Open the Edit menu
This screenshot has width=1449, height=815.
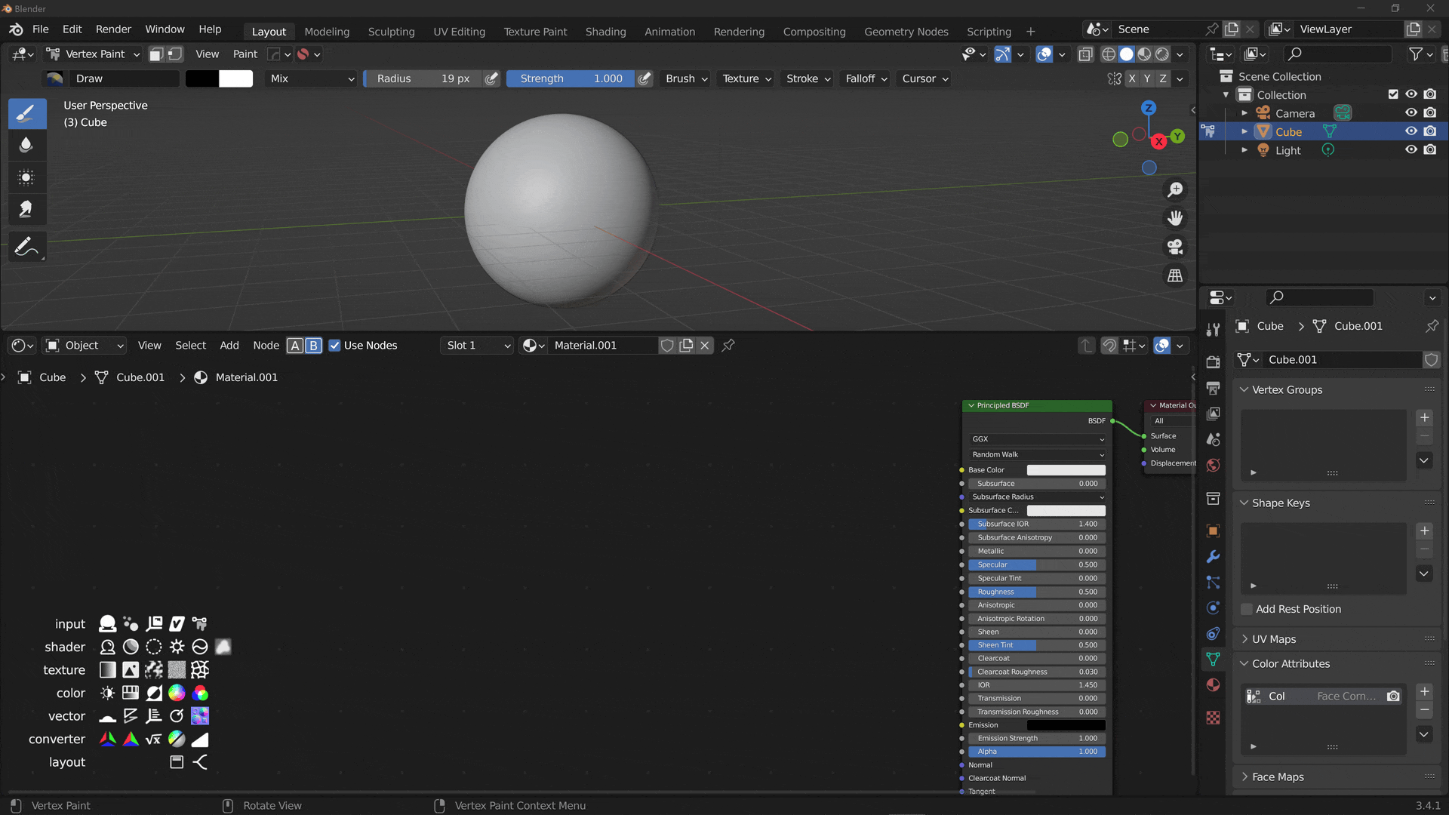tap(72, 29)
